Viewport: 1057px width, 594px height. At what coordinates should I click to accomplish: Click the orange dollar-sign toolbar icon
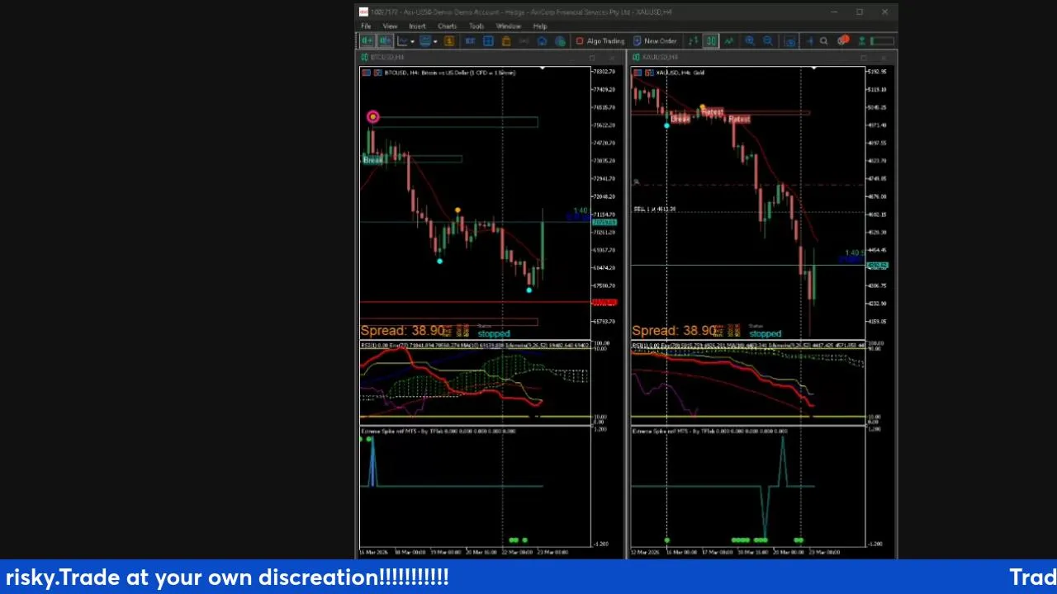(x=449, y=40)
